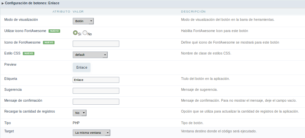Click the Etiqueta label
This screenshot has width=305, height=138.
tap(11, 79)
